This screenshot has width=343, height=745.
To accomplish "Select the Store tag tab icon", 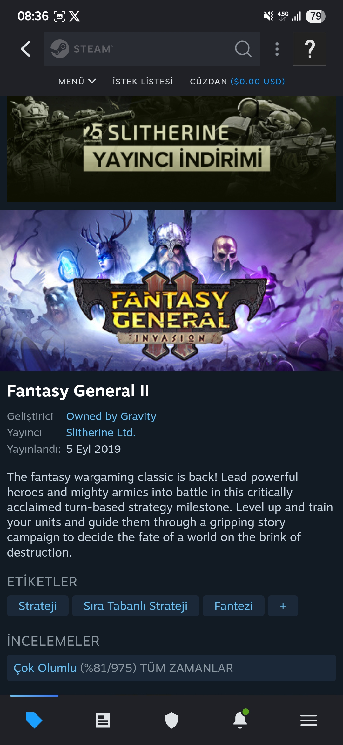I will [x=34, y=720].
